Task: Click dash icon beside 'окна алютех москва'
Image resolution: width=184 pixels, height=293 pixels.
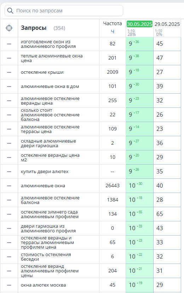Action: coord(9,285)
